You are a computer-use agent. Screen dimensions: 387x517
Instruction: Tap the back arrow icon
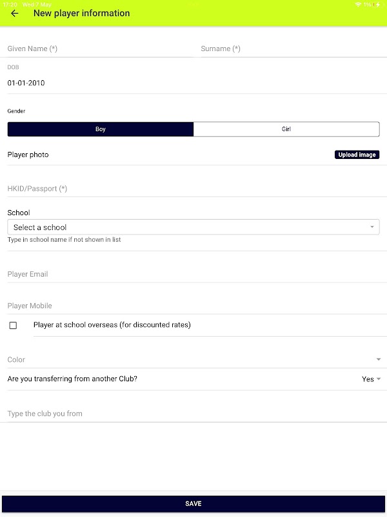pyautogui.click(x=15, y=14)
